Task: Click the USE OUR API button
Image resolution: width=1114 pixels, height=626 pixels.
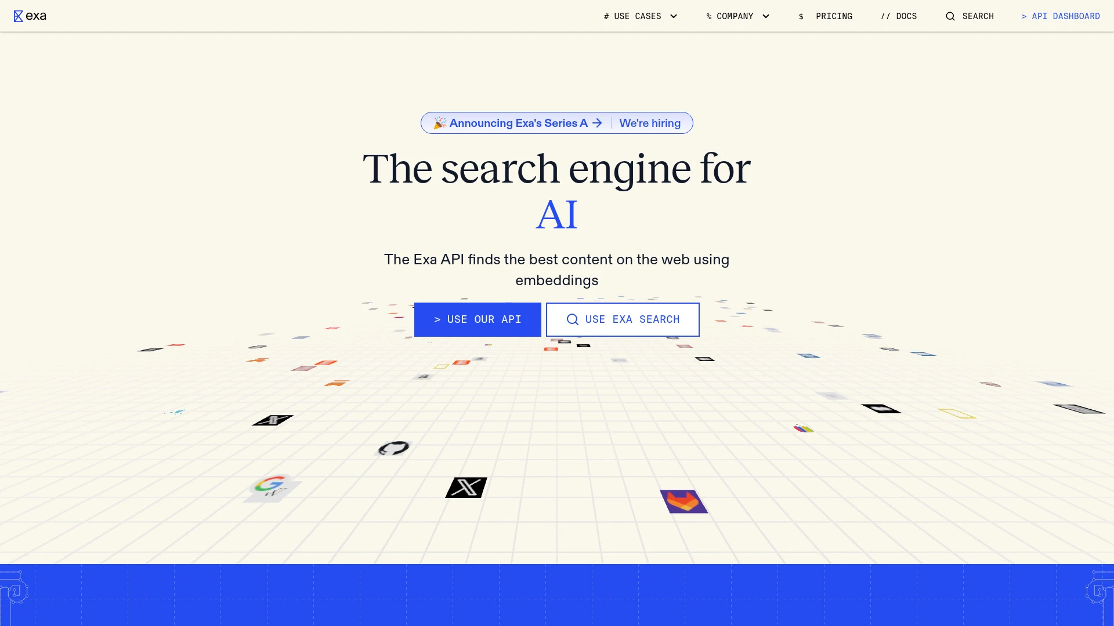Action: (x=478, y=319)
